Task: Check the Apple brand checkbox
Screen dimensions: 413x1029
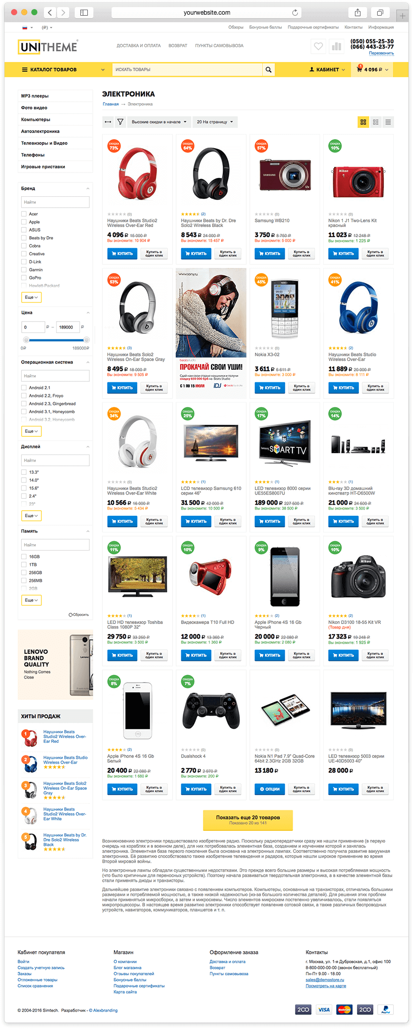Action: tap(24, 222)
